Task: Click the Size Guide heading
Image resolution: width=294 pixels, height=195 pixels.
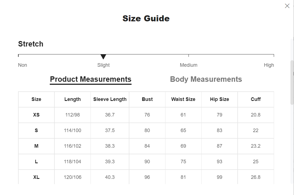Action: pos(146,18)
